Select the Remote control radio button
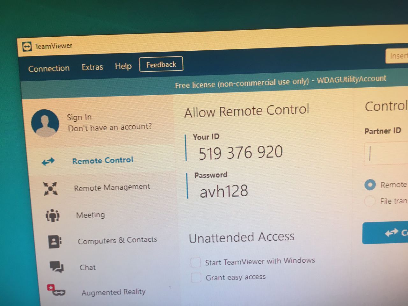Viewport: 408px width, 306px height. click(370, 185)
